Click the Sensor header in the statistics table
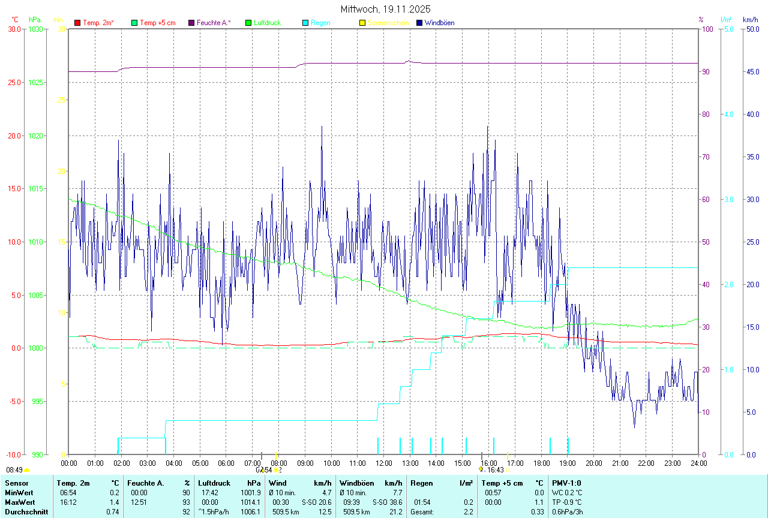This screenshot has width=768, height=518. click(16, 483)
